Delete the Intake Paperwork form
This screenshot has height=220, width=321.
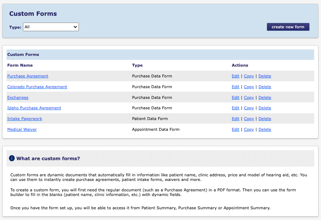point(265,119)
